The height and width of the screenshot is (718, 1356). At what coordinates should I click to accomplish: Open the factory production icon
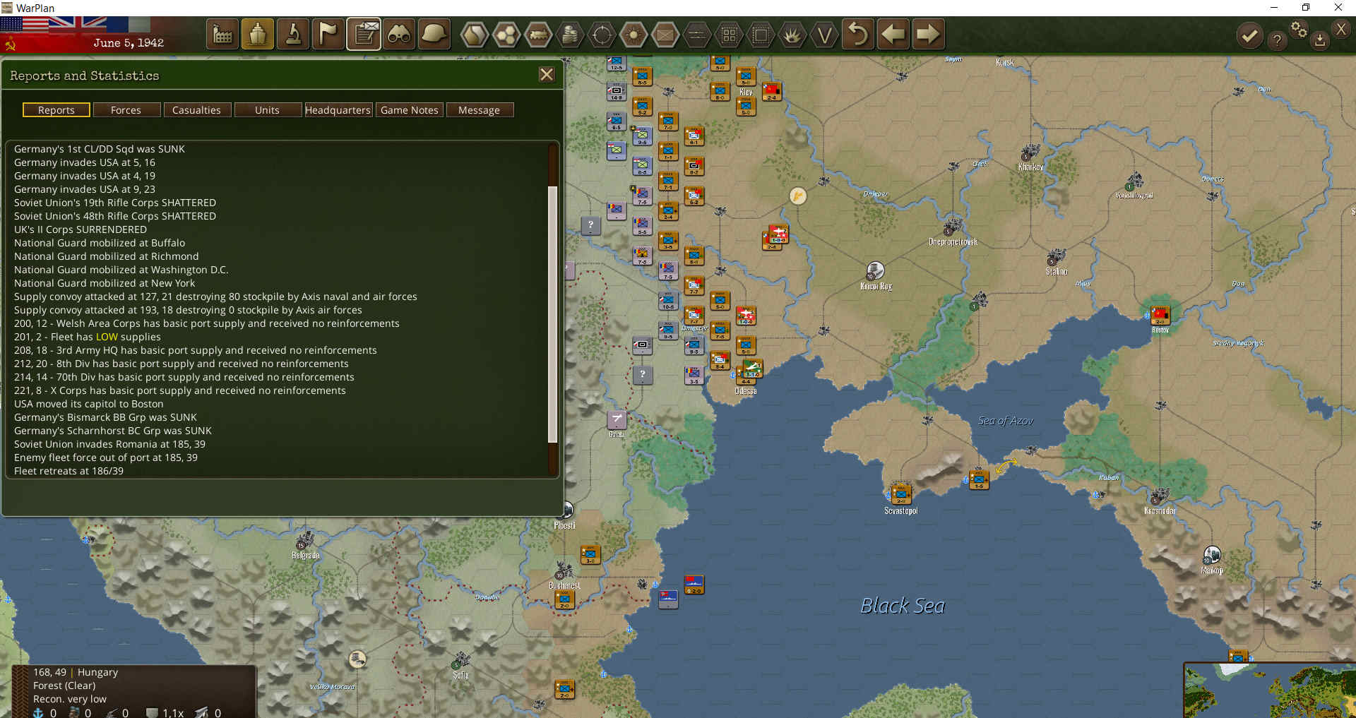point(222,34)
